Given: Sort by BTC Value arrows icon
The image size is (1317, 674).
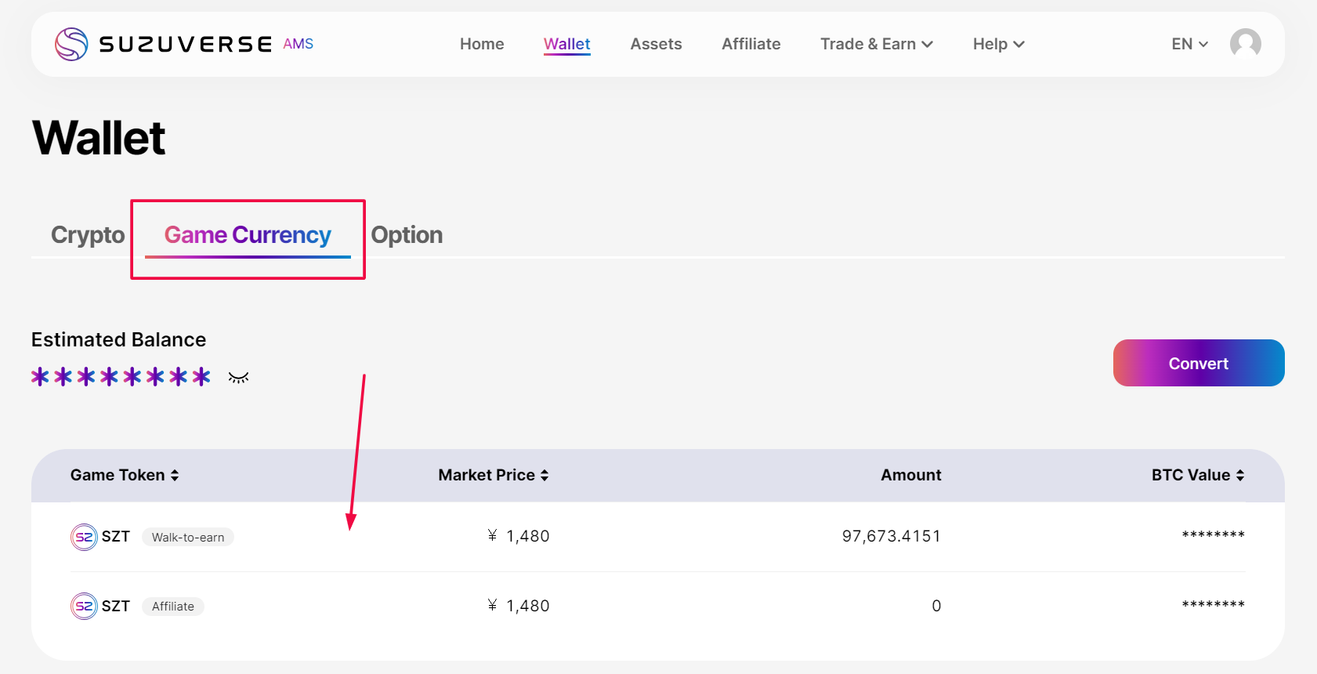Looking at the screenshot, I should coord(1240,476).
